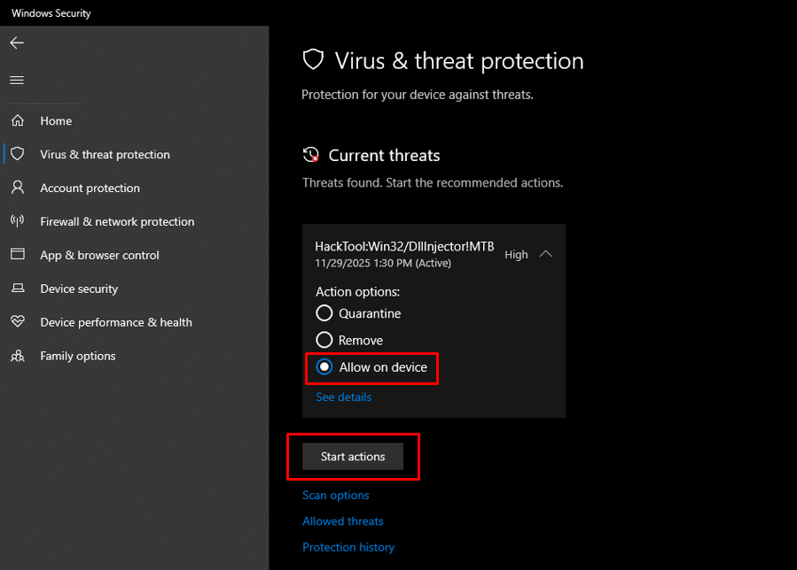
Task: Click the Family options people icon
Action: tap(18, 356)
